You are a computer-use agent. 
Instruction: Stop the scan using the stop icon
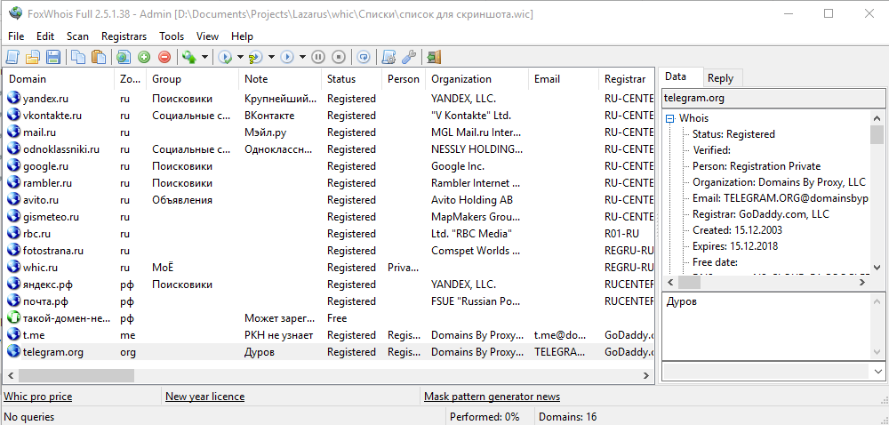pyautogui.click(x=339, y=57)
